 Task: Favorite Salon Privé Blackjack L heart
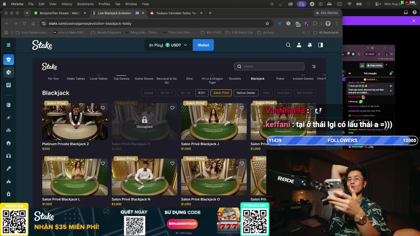click(103, 163)
